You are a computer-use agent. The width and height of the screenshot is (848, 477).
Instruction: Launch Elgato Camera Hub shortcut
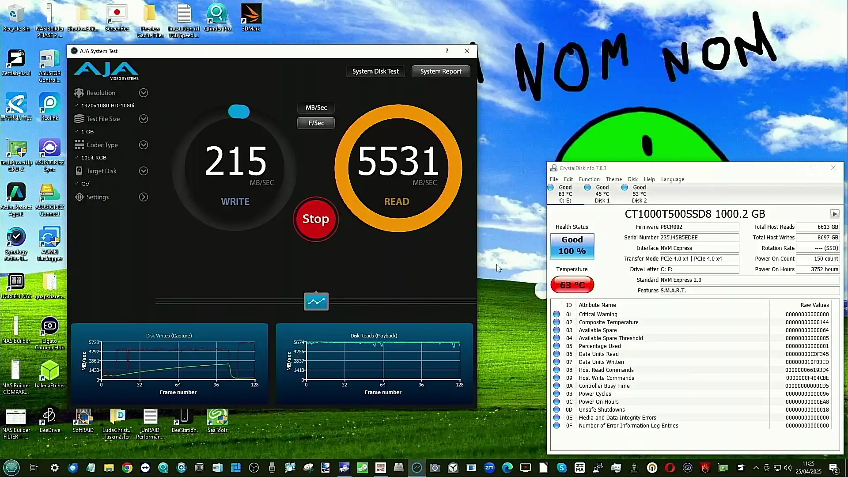pyautogui.click(x=49, y=333)
